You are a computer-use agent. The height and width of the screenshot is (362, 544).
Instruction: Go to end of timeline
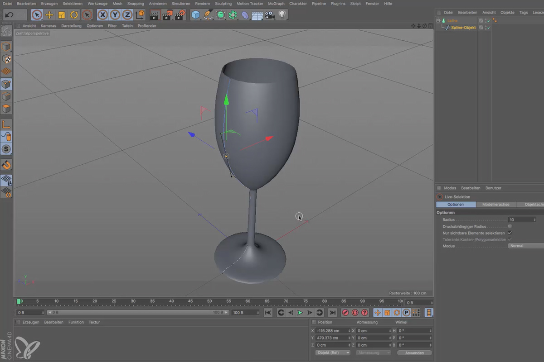tap(332, 313)
